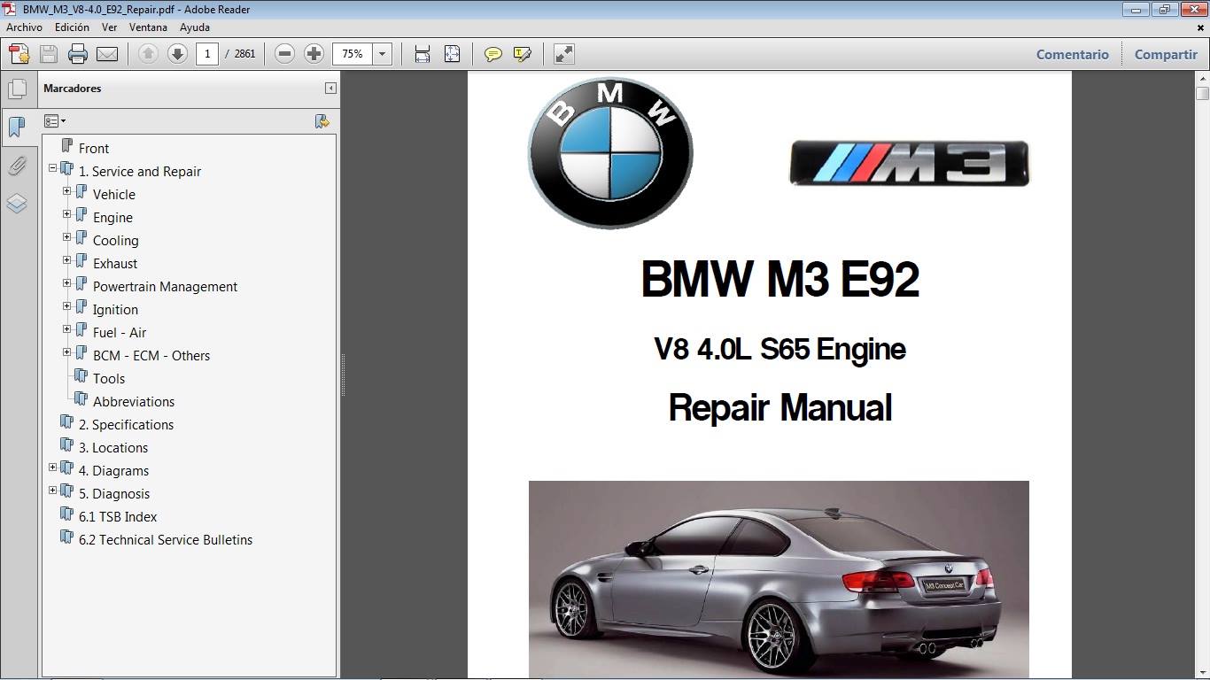1210x680 pixels.
Task: Select the Front bookmark
Action: point(94,149)
